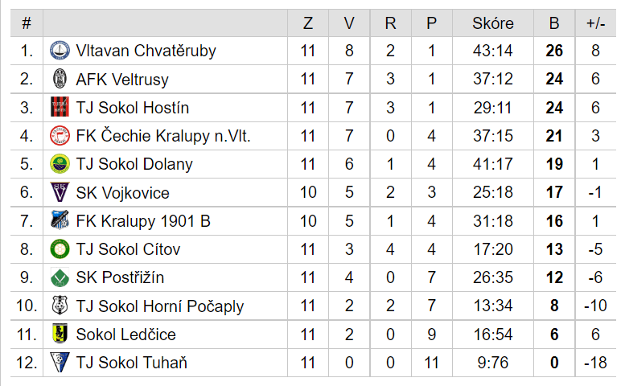Click the Sokol Ledčice yellow shield logo
The image size is (625, 386).
[x=60, y=334]
